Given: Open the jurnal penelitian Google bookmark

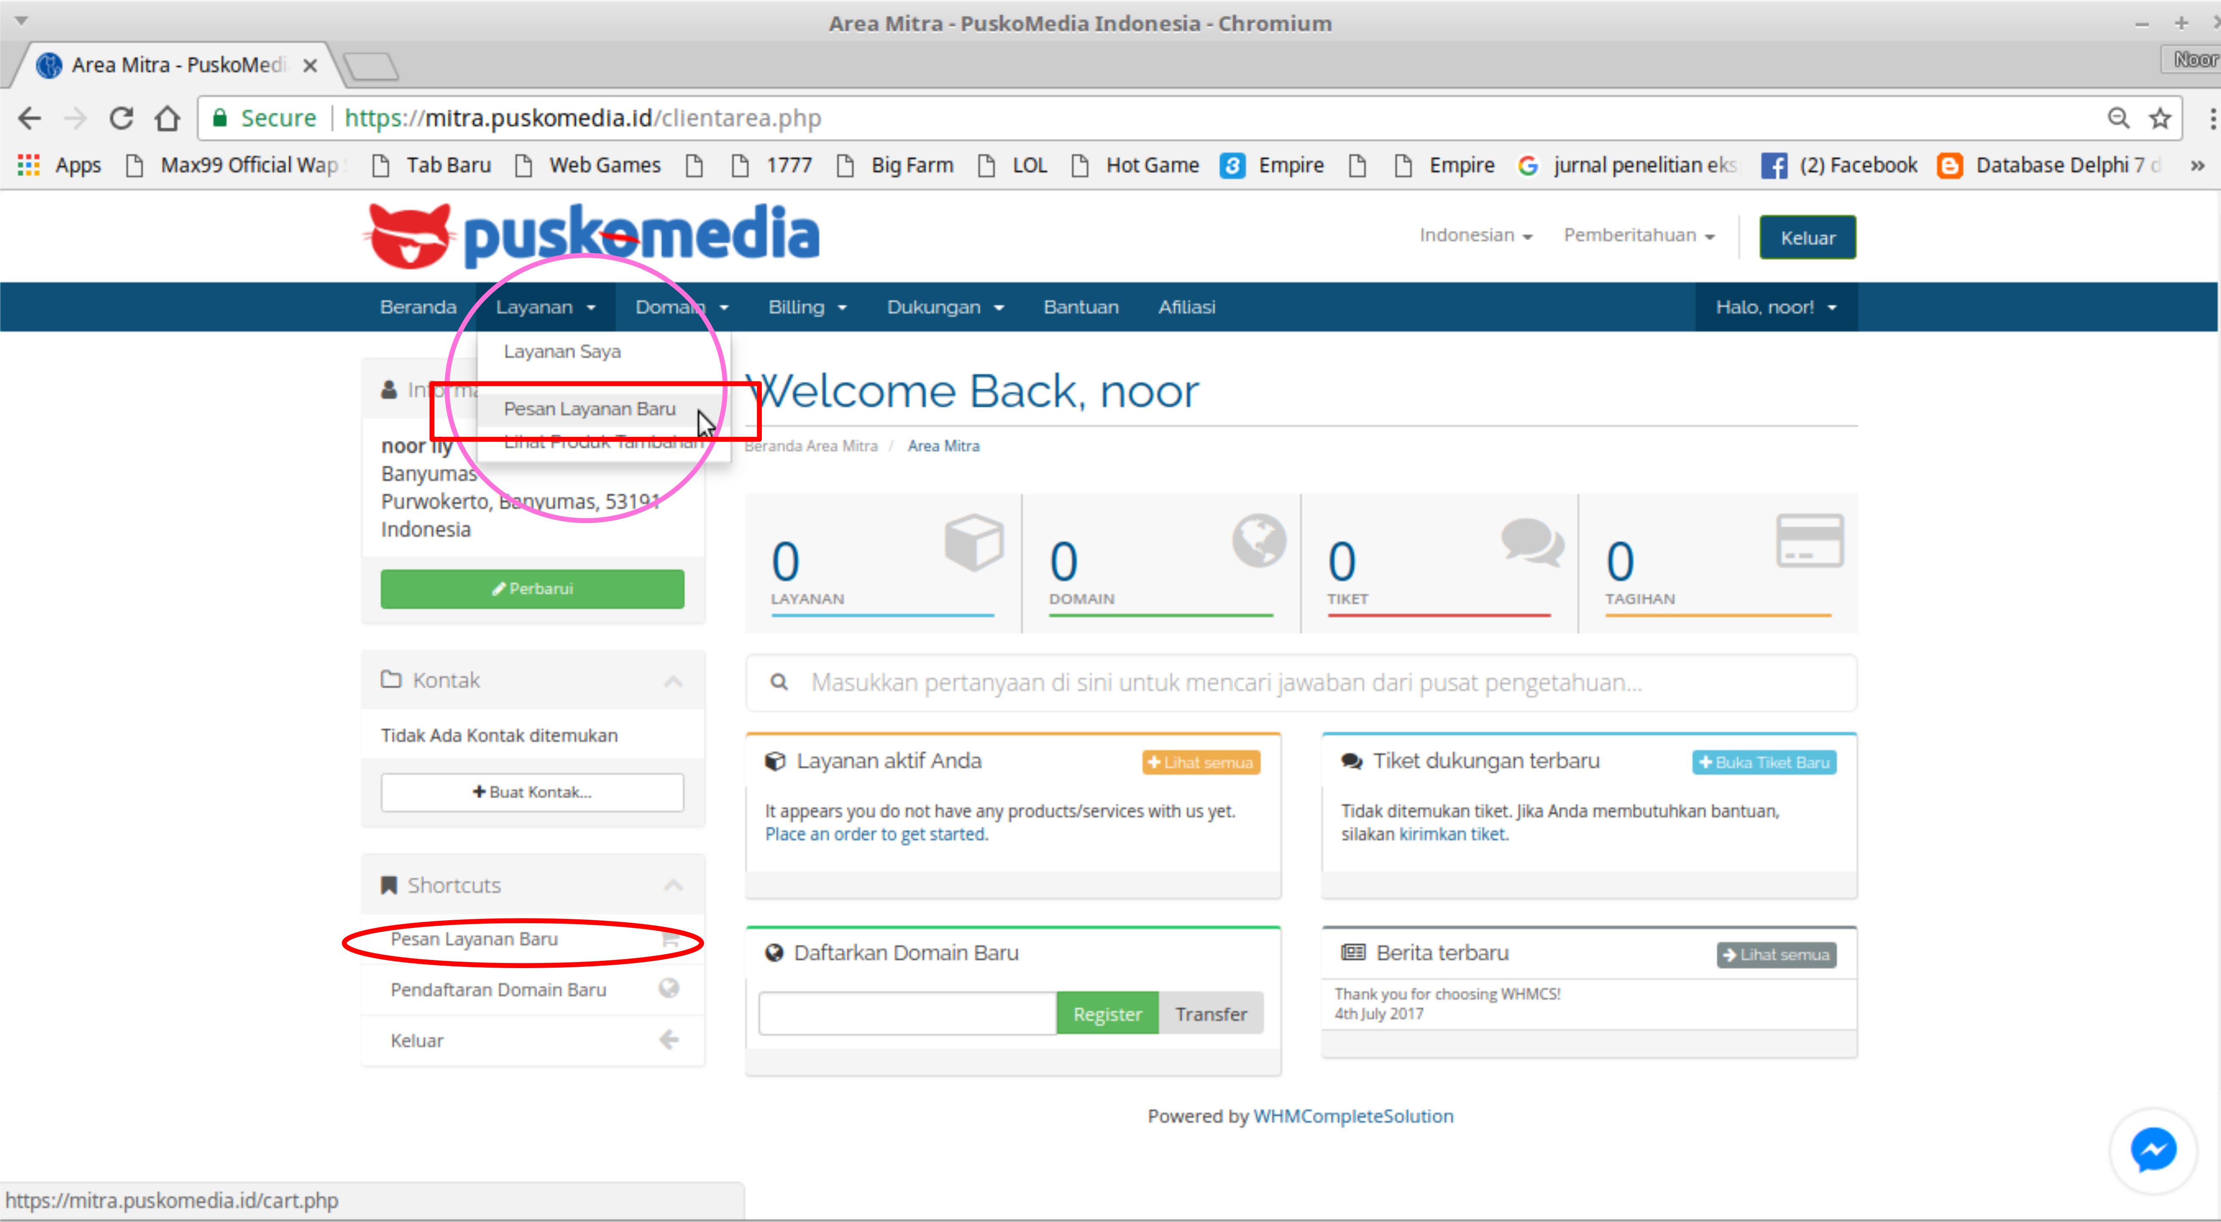Looking at the screenshot, I should click(x=1628, y=165).
